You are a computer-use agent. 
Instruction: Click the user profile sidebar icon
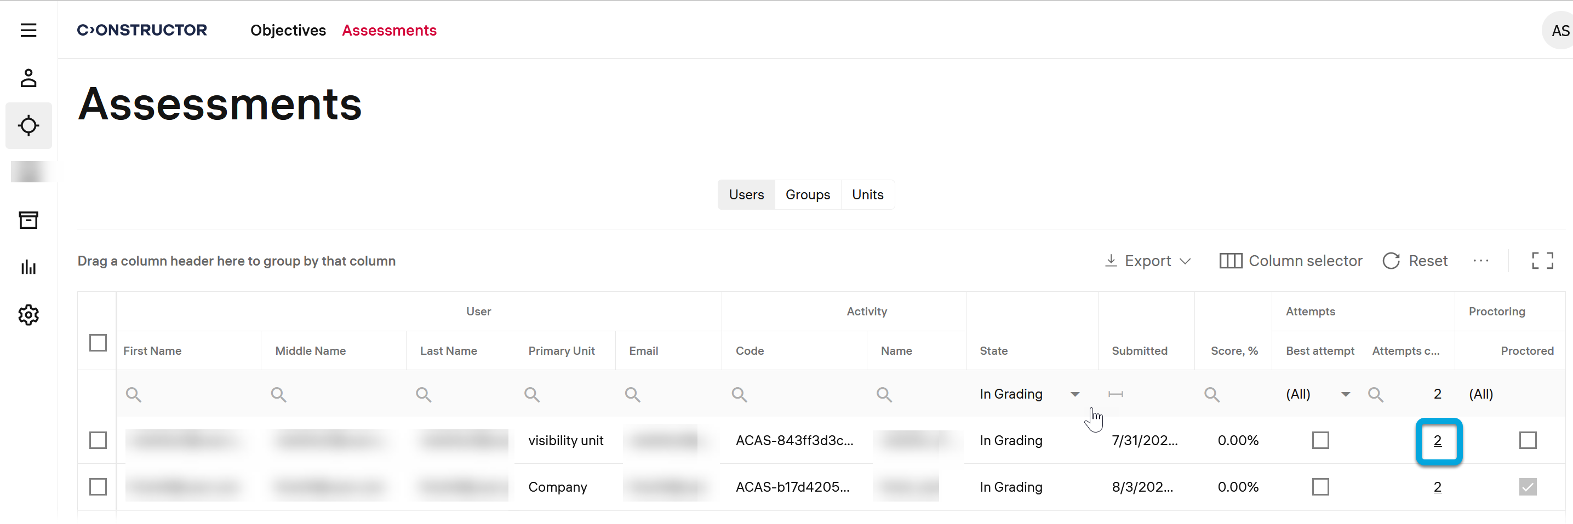28,78
